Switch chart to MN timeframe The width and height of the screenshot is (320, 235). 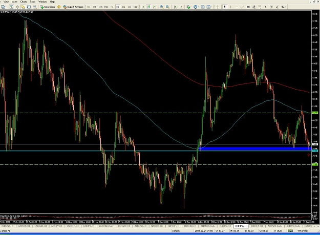[135, 7]
